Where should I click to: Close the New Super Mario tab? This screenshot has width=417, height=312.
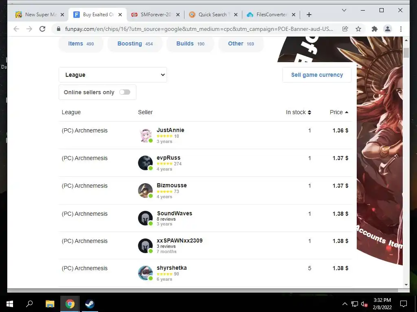tap(62, 15)
